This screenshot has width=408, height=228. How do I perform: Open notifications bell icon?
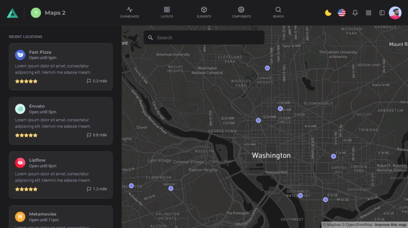point(355,13)
